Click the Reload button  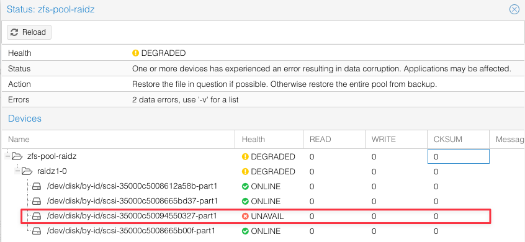click(x=29, y=32)
